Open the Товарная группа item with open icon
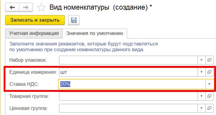 pyautogui.click(x=209, y=96)
